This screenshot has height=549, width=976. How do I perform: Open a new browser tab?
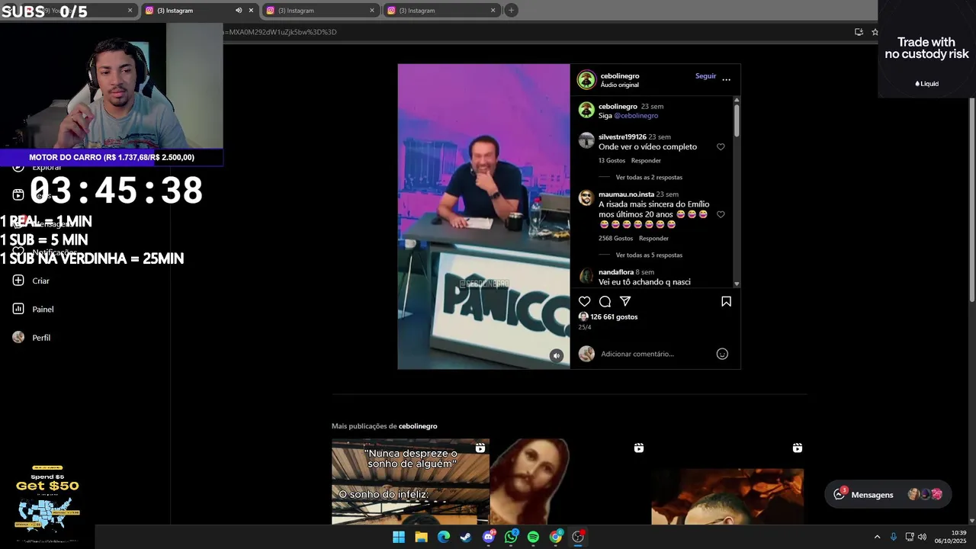click(x=511, y=10)
